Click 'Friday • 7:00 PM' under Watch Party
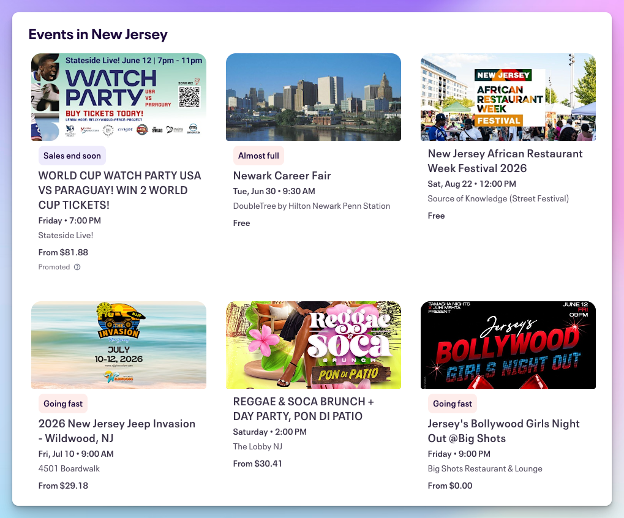This screenshot has width=624, height=518. tap(70, 220)
